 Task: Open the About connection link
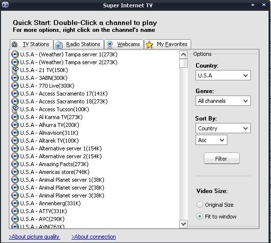coord(94,237)
